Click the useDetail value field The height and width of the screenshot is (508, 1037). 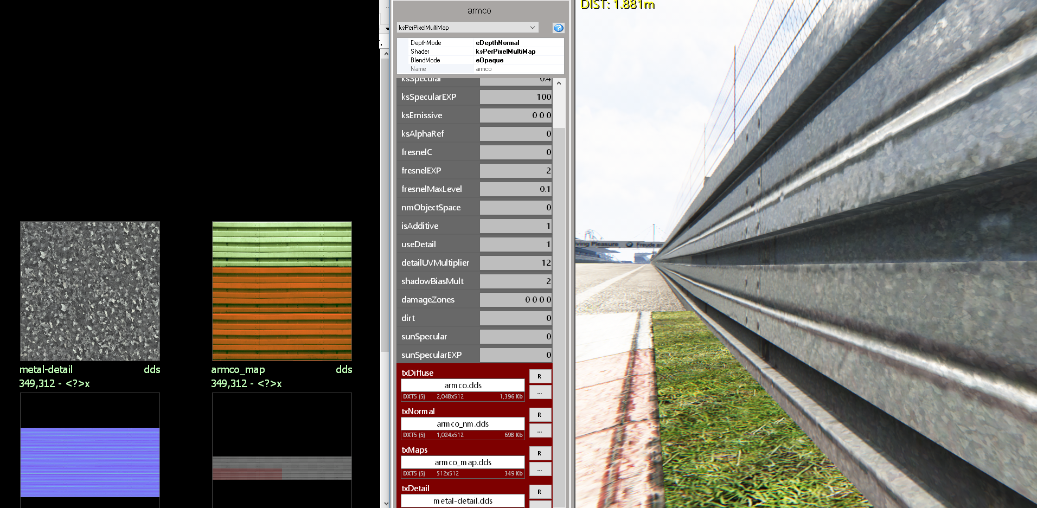pyautogui.click(x=515, y=245)
